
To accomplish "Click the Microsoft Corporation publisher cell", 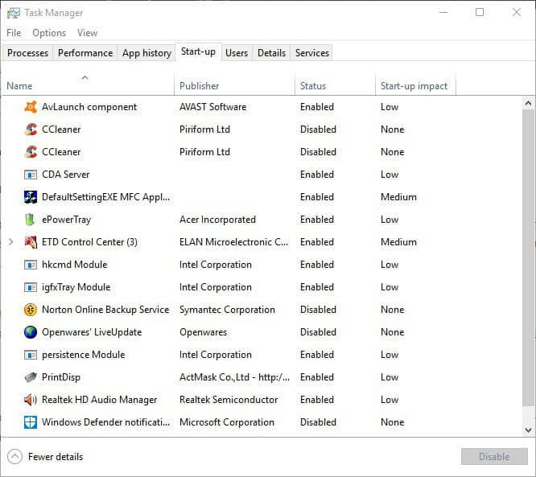I will coord(227,422).
